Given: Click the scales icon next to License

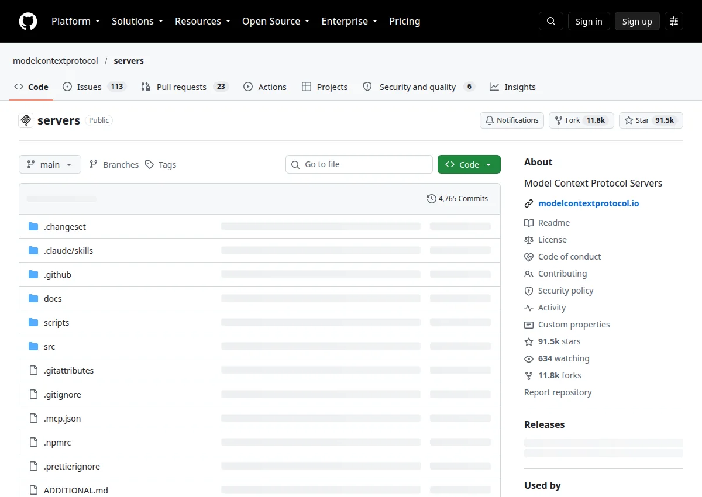Looking at the screenshot, I should pos(529,240).
